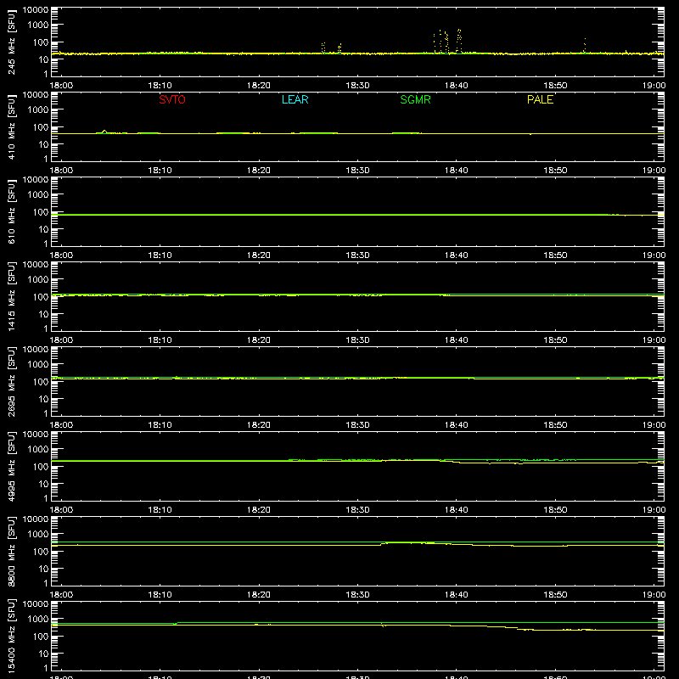This screenshot has width=679, height=679.
Task: Click the 10 tick on 8800 MHz axis
Action: click(x=43, y=569)
